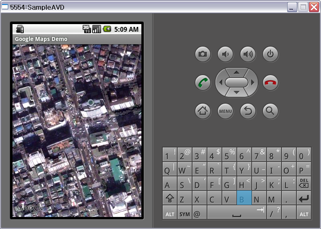
Task: Click the H key
Action: point(244,183)
